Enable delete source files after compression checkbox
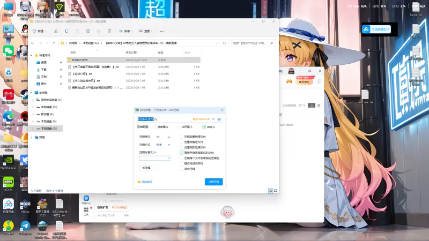Viewport: 429px width, 241px height. point(181,137)
